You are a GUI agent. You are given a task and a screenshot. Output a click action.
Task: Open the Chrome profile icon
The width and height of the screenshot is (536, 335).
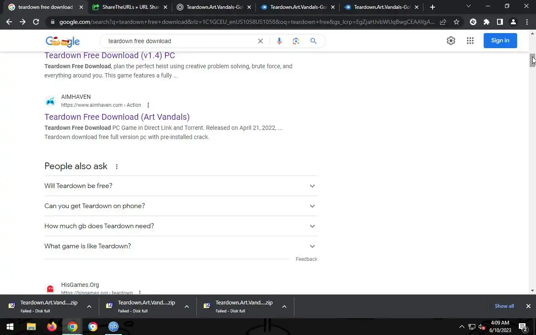(x=513, y=22)
